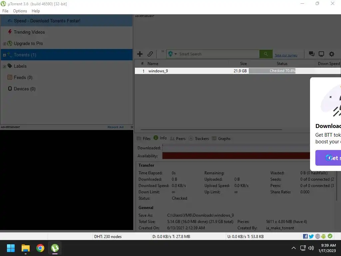Select Devices (0) sidebar item

coord(67,89)
